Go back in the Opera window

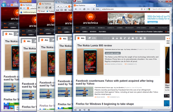[x=76, y=9]
